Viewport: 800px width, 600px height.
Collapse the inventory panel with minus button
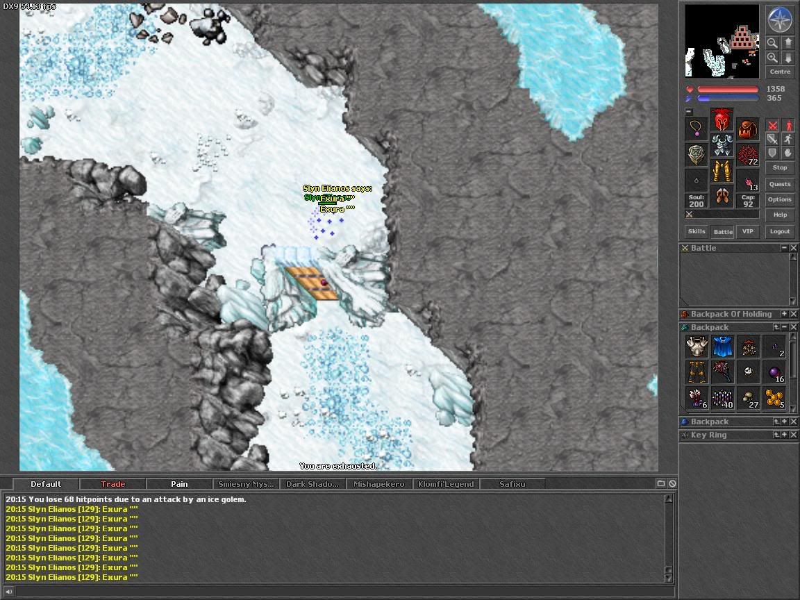(689, 111)
